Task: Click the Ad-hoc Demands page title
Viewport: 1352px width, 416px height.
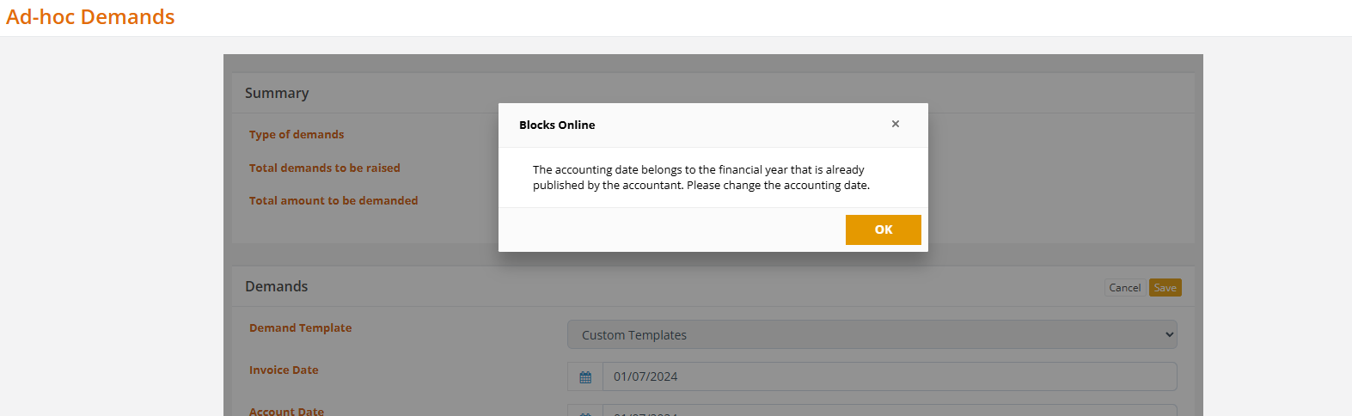Action: tap(90, 17)
